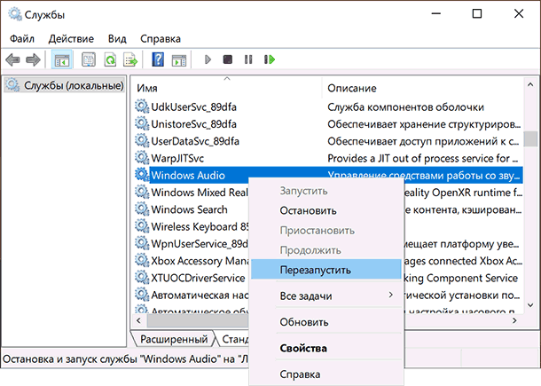Open Properties via the toolbar icon
The width and height of the screenshot is (541, 386).
89,59
